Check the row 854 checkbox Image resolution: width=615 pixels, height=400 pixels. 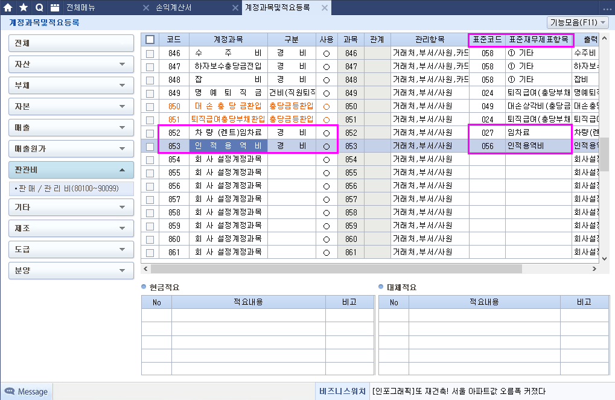click(150, 160)
